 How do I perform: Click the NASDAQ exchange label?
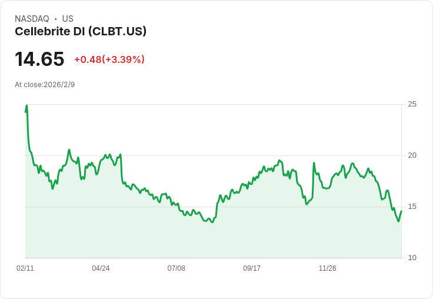pos(32,19)
